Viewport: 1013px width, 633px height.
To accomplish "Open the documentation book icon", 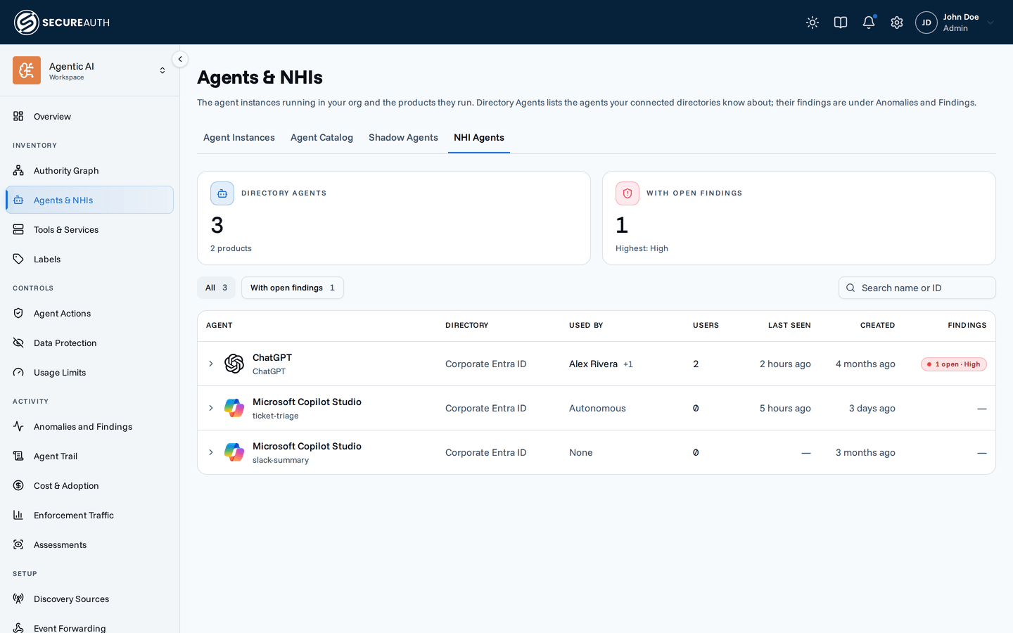I will 841,23.
